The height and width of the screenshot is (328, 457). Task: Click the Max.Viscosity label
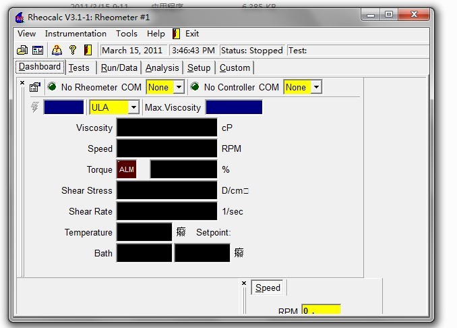(173, 108)
